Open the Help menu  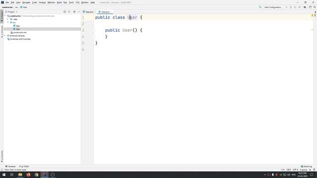(93, 2)
